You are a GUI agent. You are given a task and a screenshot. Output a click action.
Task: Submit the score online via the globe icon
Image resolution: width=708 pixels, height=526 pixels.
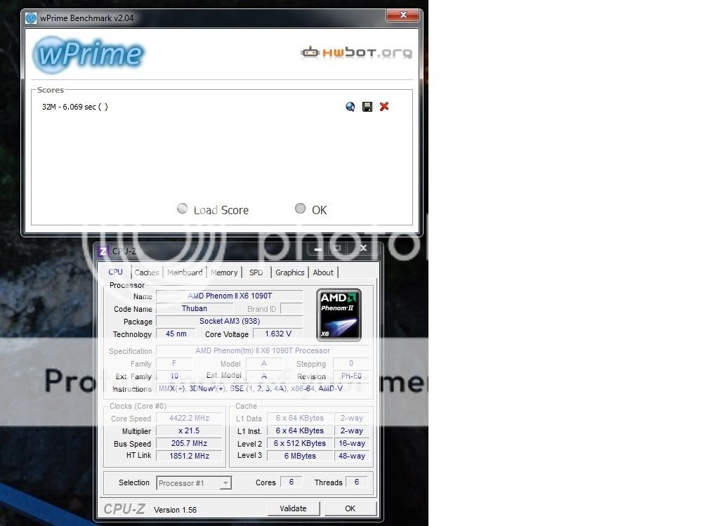click(350, 106)
